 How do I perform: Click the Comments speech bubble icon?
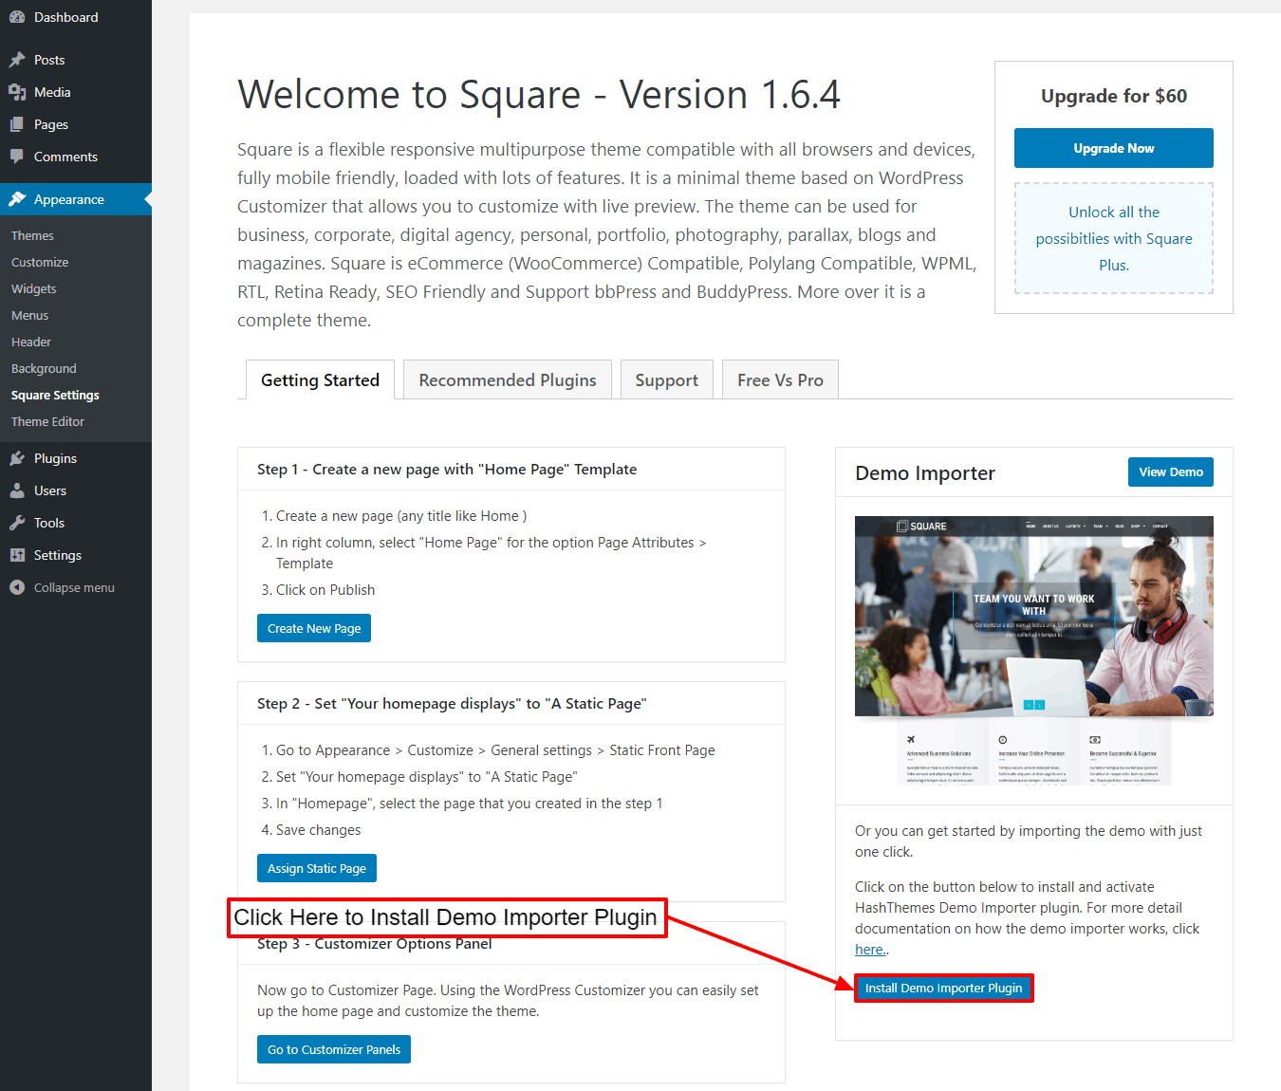(17, 157)
